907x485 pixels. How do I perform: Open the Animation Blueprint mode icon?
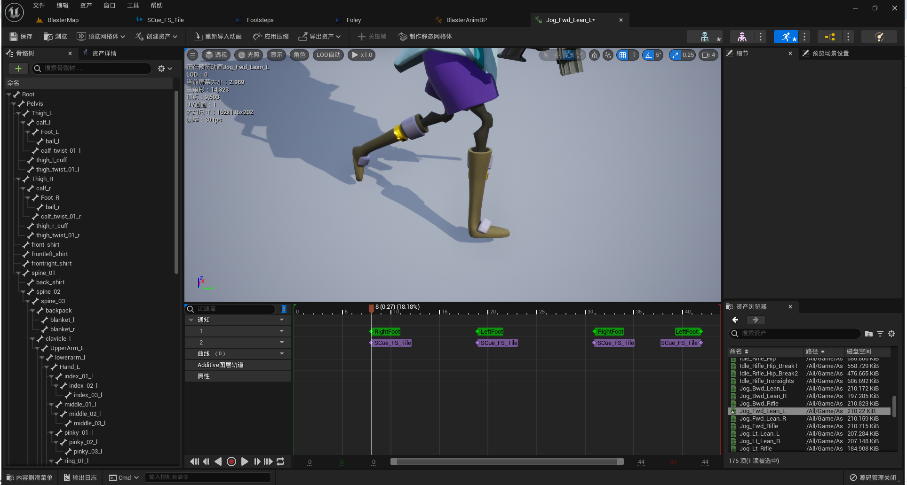pos(829,37)
